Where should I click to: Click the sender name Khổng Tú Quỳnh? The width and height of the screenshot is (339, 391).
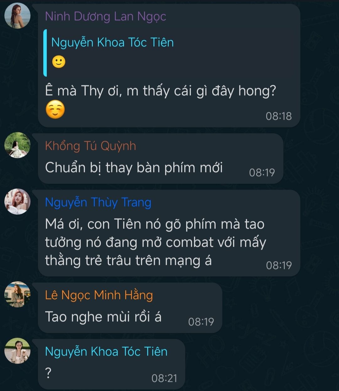coord(90,146)
